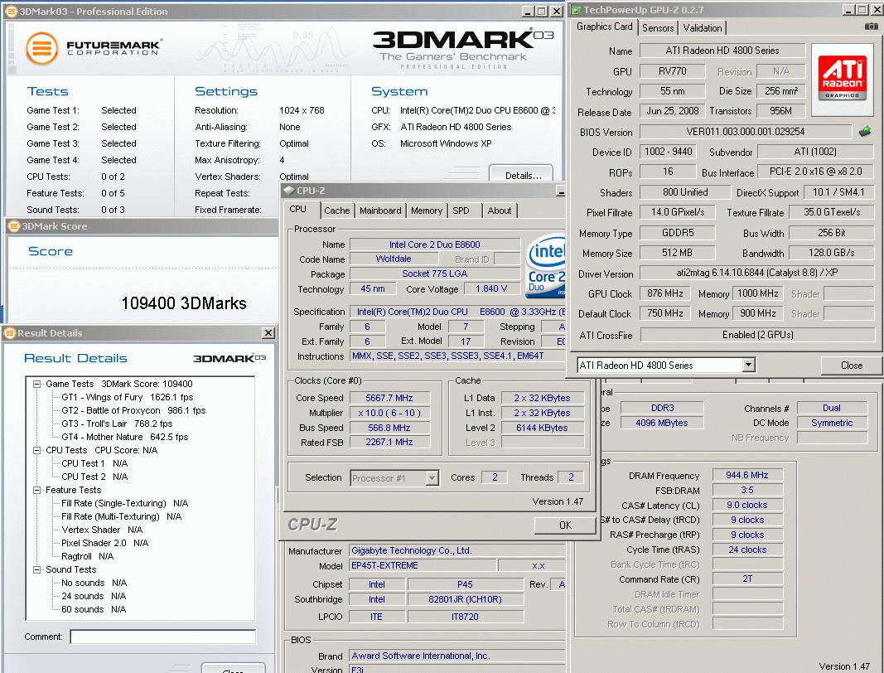The width and height of the screenshot is (884, 673).
Task: Select Vertex Shader tree item
Action: click(x=102, y=530)
